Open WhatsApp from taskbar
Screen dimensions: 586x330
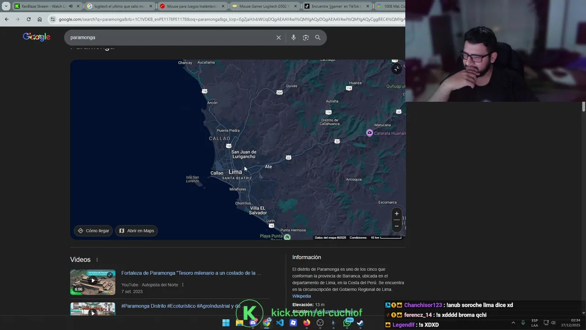click(x=347, y=323)
